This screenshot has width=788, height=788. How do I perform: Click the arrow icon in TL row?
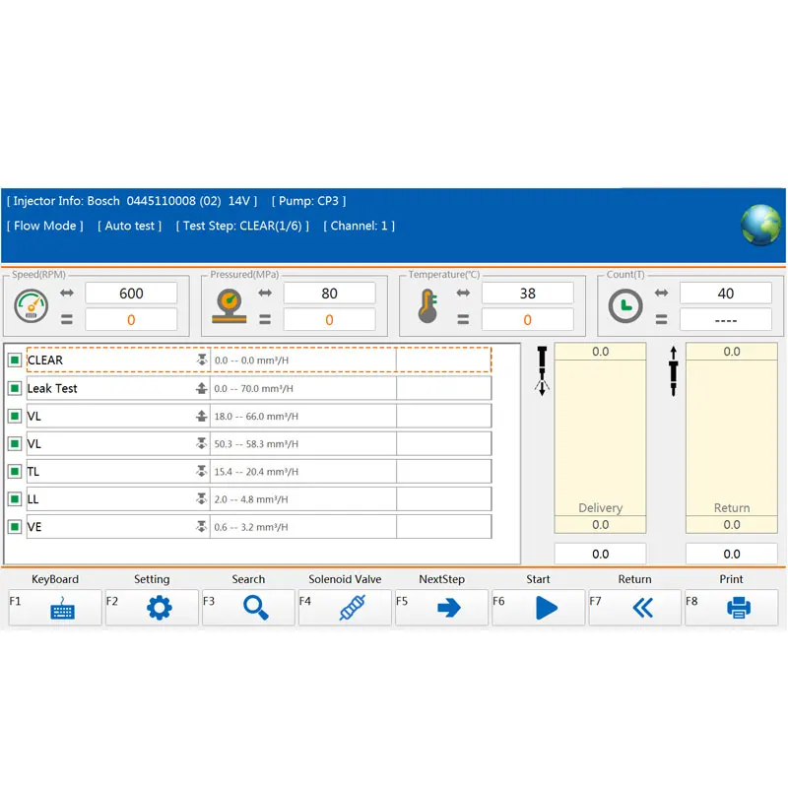pos(202,471)
